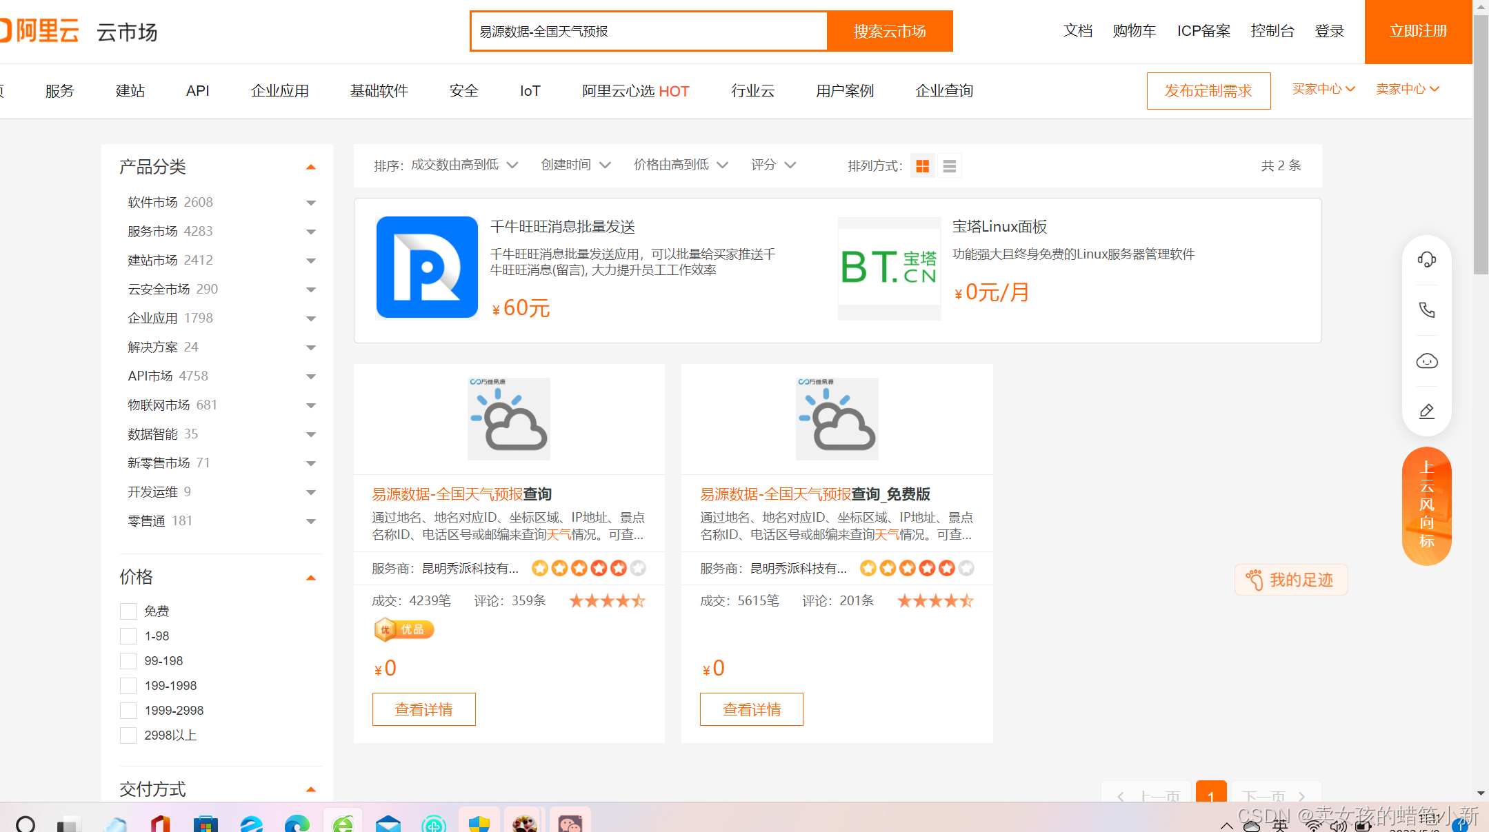Image resolution: width=1489 pixels, height=832 pixels.
Task: Open 成交数由高到低 sort dropdown
Action: point(464,165)
